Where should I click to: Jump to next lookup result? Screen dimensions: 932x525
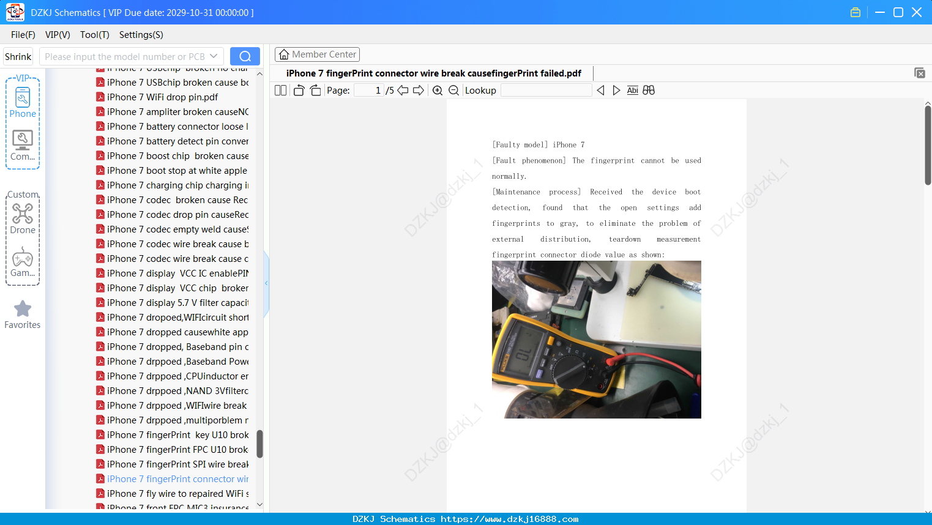[616, 91]
